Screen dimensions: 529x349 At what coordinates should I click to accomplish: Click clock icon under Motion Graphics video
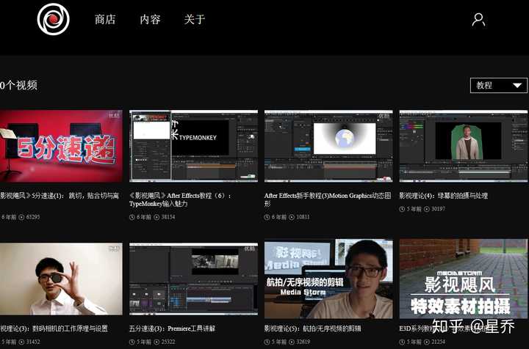click(267, 217)
